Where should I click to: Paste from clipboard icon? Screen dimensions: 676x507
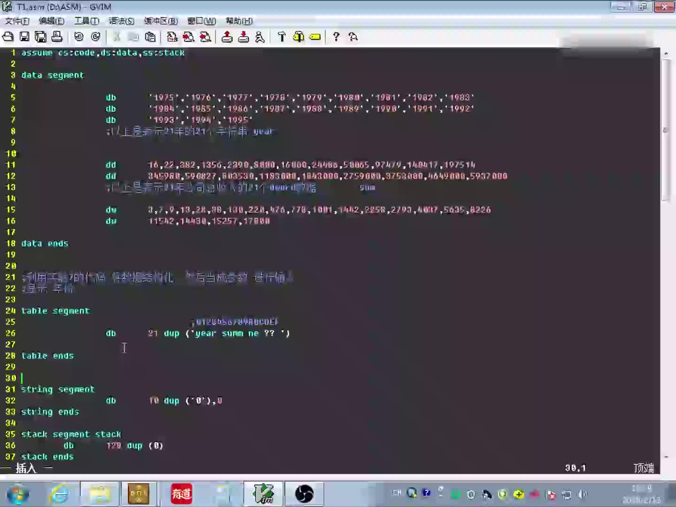tap(150, 37)
